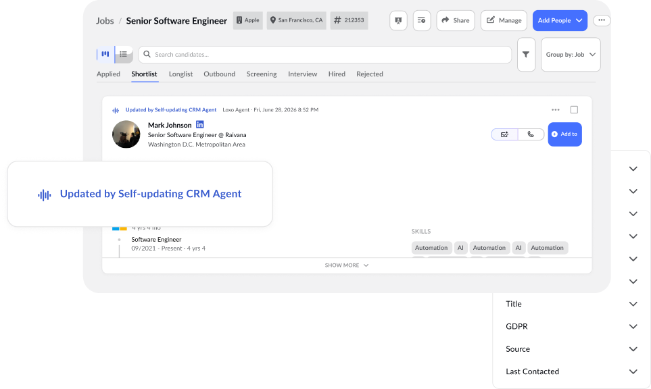Open the Shortlist tab
The height and width of the screenshot is (389, 651).
pyautogui.click(x=144, y=74)
